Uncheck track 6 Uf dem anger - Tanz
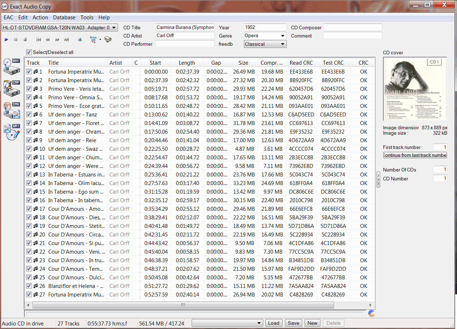457x329 pixels. coord(29,115)
